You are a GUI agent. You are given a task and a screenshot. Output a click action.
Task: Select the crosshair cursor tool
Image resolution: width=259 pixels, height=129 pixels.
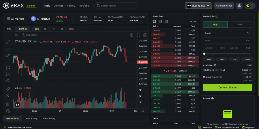point(8,36)
